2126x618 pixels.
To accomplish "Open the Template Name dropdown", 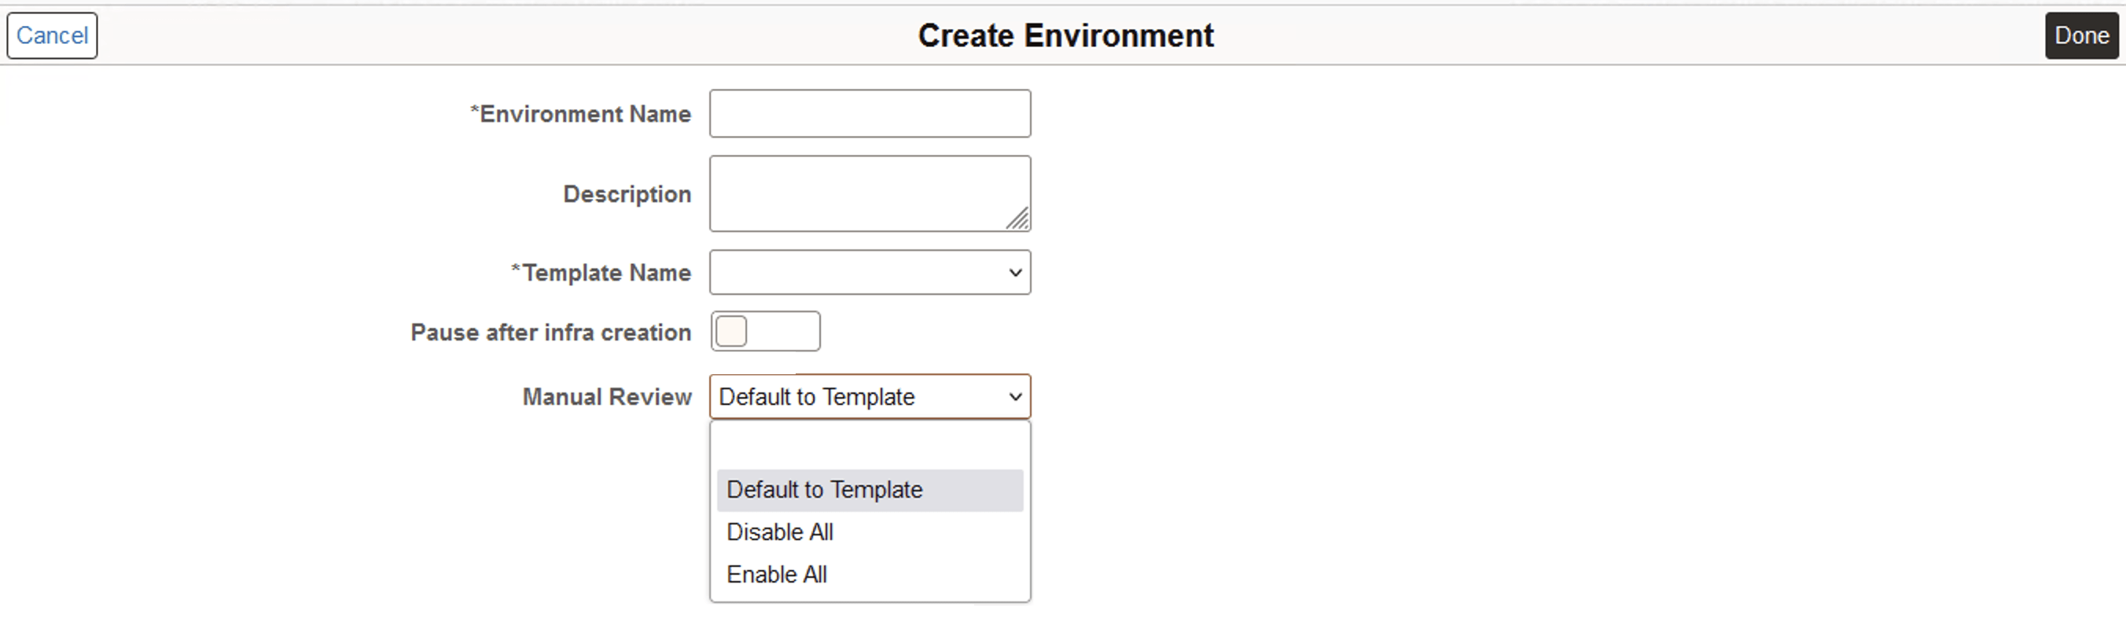I will pos(869,272).
